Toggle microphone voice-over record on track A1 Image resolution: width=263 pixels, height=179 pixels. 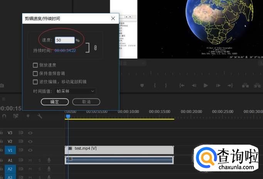pyautogui.click(x=49, y=160)
